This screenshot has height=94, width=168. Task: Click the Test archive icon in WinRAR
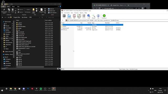coord(74,16)
